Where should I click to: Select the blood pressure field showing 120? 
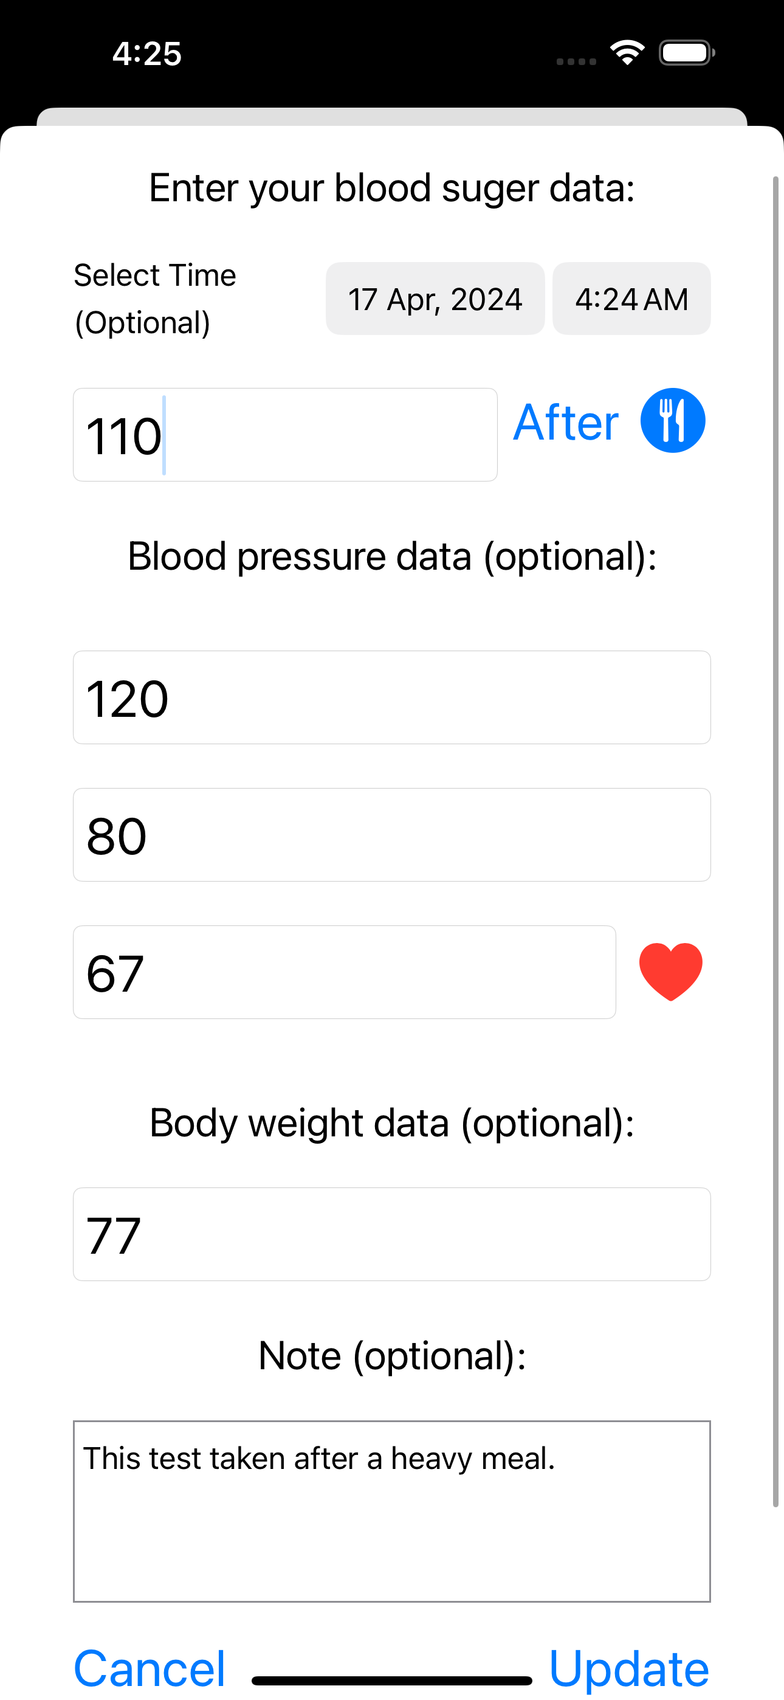pos(391,697)
